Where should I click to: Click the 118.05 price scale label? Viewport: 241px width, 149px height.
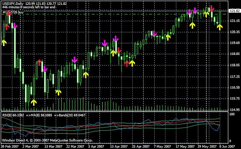[234, 65]
